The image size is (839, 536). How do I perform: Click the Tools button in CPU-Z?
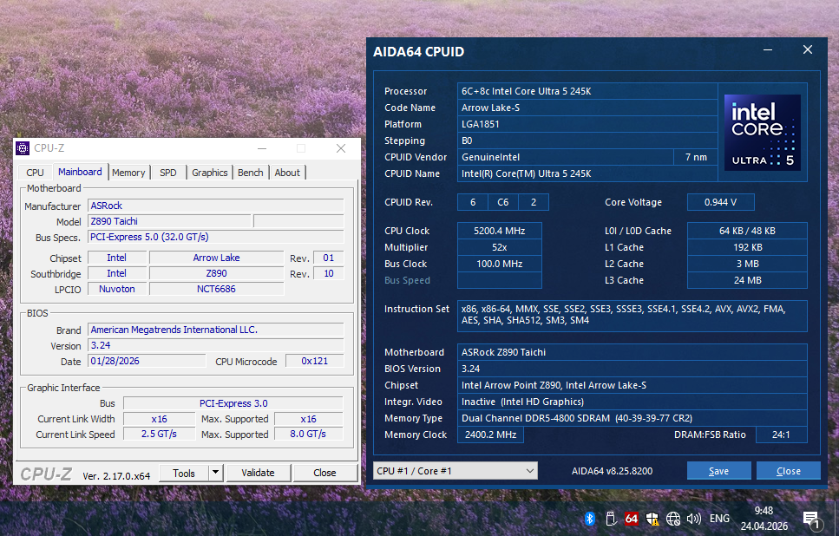point(184,473)
